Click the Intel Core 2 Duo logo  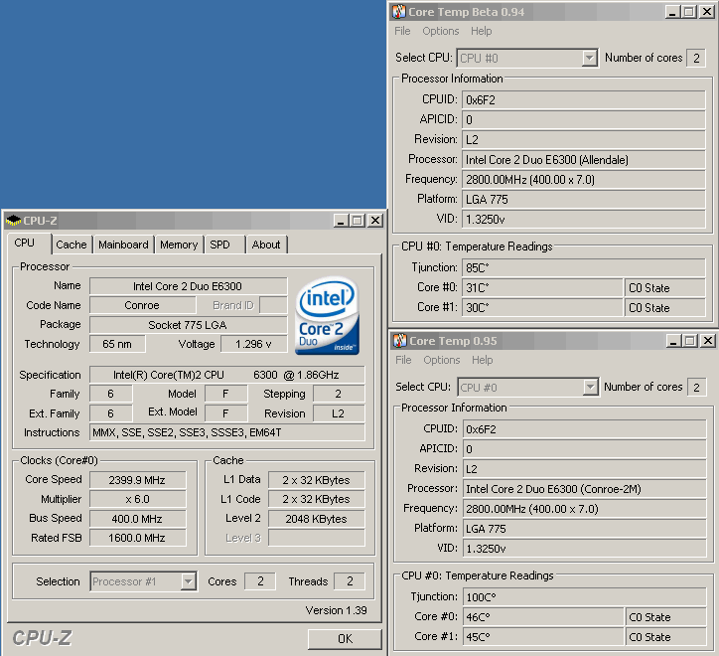pos(327,315)
